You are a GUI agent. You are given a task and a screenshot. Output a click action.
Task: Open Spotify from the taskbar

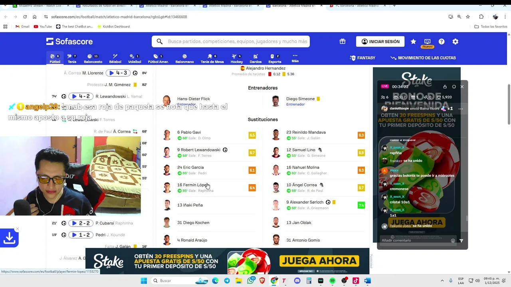(x=333, y=281)
